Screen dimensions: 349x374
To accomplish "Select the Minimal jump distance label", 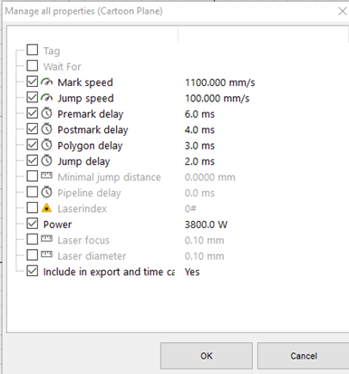I will click(x=109, y=177).
